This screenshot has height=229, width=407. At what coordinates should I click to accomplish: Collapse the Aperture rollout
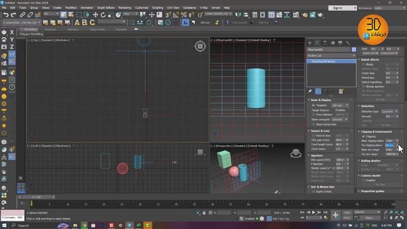317,155
